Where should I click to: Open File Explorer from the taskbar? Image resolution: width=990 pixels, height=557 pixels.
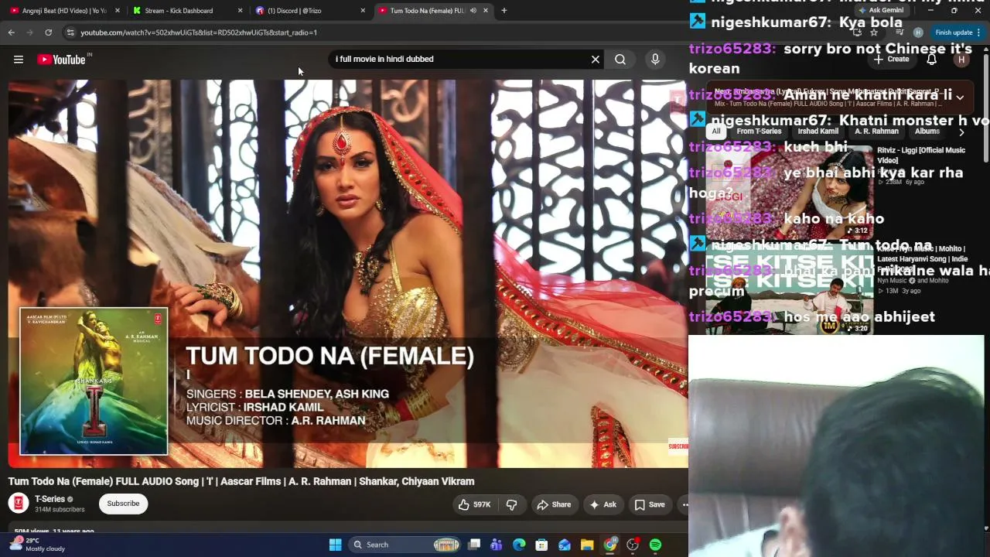coord(587,545)
